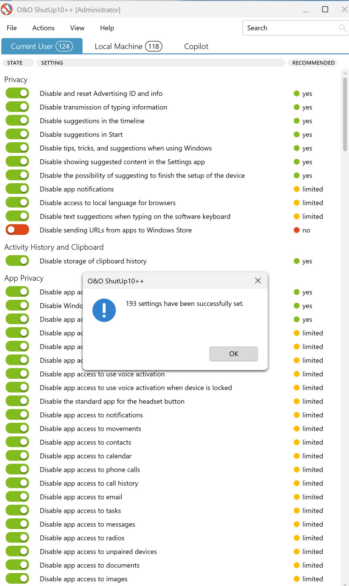Screen dimensions: 349x586
Task: Click the red 'no' recommendation dot
Action: tap(296, 230)
